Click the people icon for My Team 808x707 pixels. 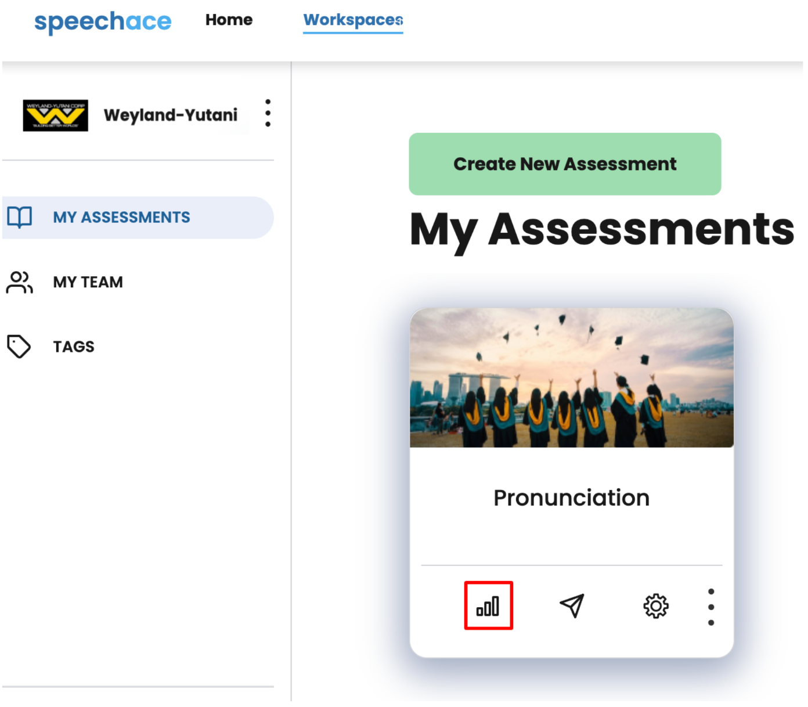coord(20,282)
